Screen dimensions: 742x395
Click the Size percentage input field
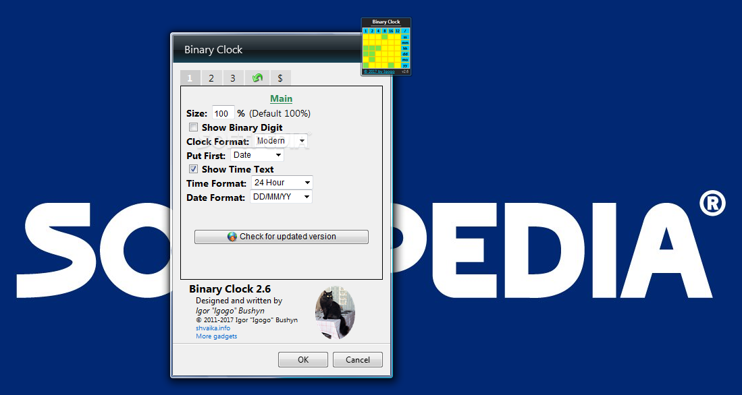click(x=223, y=113)
